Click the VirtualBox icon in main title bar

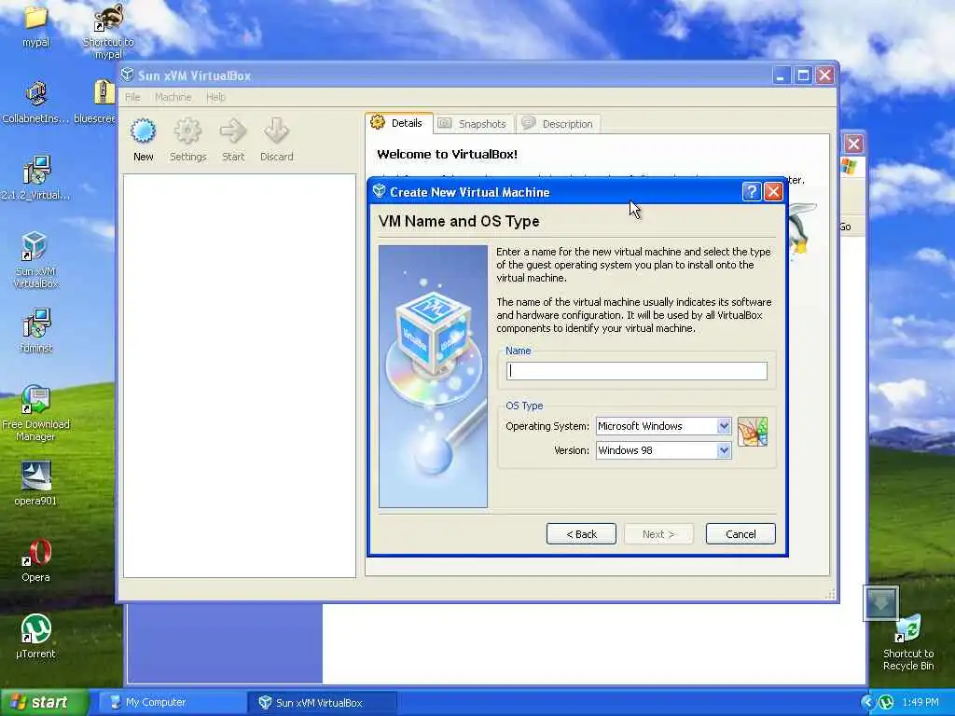point(127,75)
